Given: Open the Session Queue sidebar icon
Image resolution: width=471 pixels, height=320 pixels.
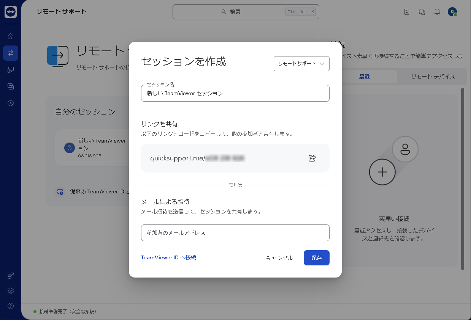Looking at the screenshot, I should click(10, 86).
